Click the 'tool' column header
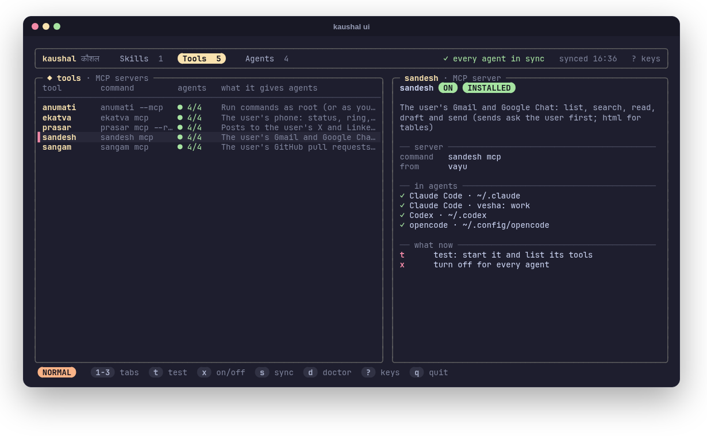Image resolution: width=707 pixels, height=436 pixels. coord(52,88)
